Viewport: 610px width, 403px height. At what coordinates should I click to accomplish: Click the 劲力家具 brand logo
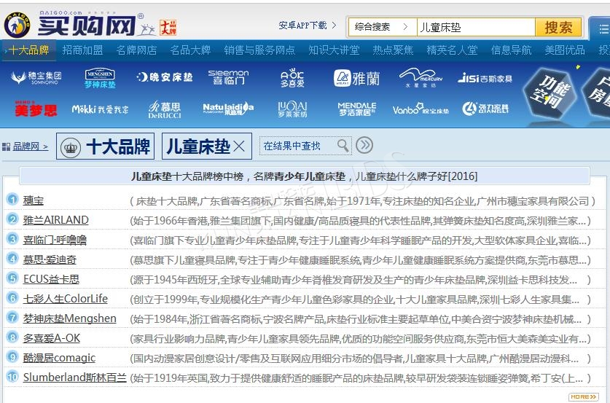[485, 109]
